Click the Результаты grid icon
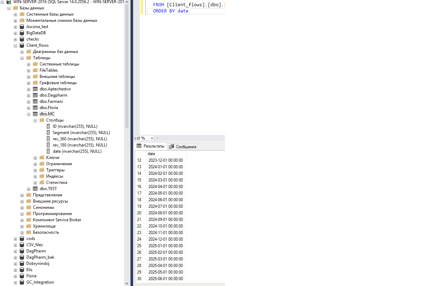This screenshot has width=438, height=286. tap(139, 146)
